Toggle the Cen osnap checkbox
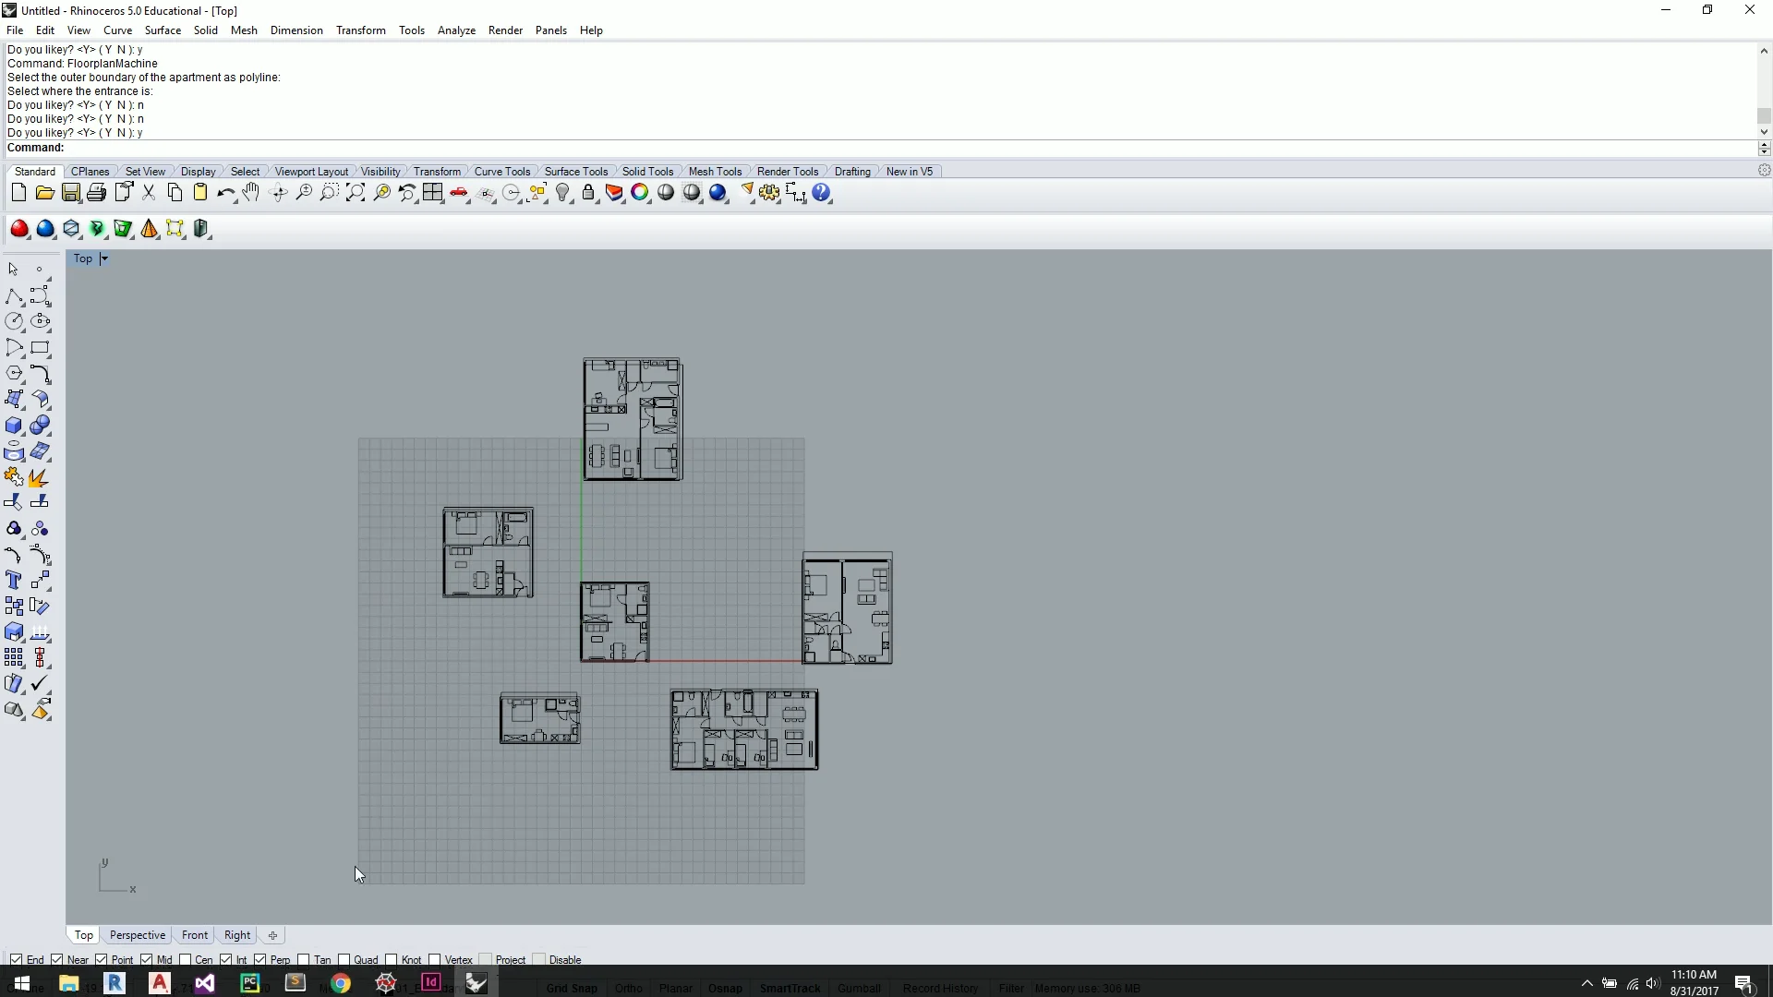 (x=186, y=960)
